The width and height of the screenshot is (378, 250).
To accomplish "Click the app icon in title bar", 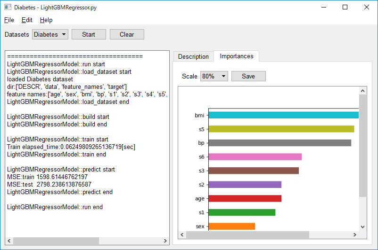I will tap(8, 7).
